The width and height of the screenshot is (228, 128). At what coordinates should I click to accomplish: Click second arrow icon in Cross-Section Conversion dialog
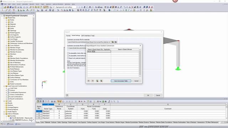tap(93, 81)
